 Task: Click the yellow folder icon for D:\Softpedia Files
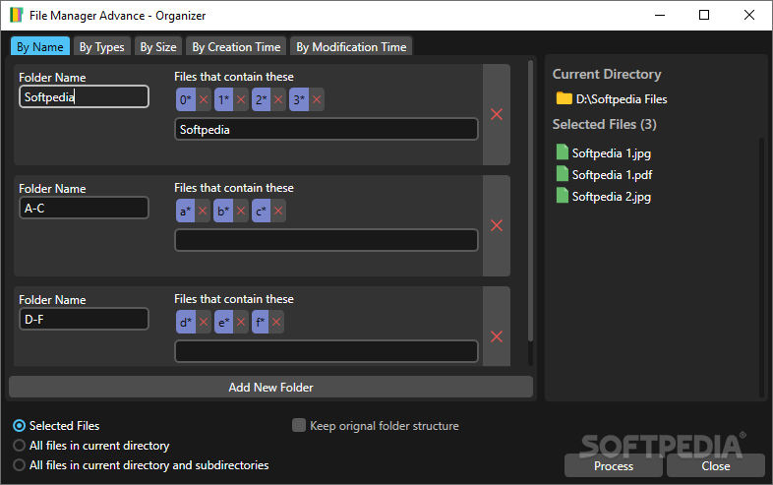[x=564, y=98]
